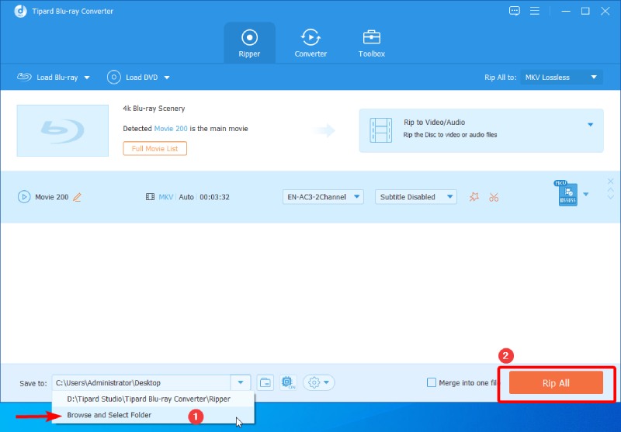
Task: Expand the Rip to Video/Audio mode dropdown
Action: (x=590, y=125)
